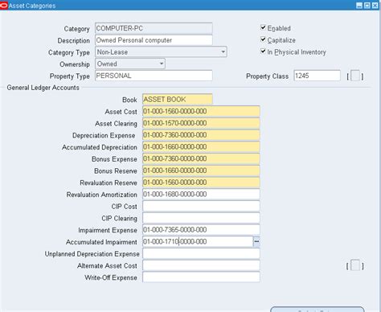Maximize the Asset Categories window
This screenshot has width=381, height=312.
click(x=367, y=6)
